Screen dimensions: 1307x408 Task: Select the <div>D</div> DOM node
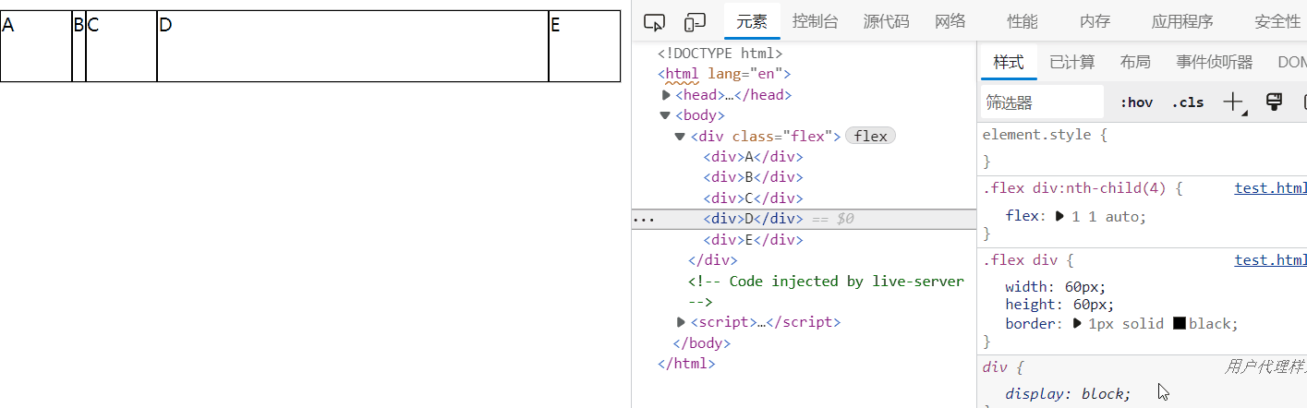click(753, 219)
